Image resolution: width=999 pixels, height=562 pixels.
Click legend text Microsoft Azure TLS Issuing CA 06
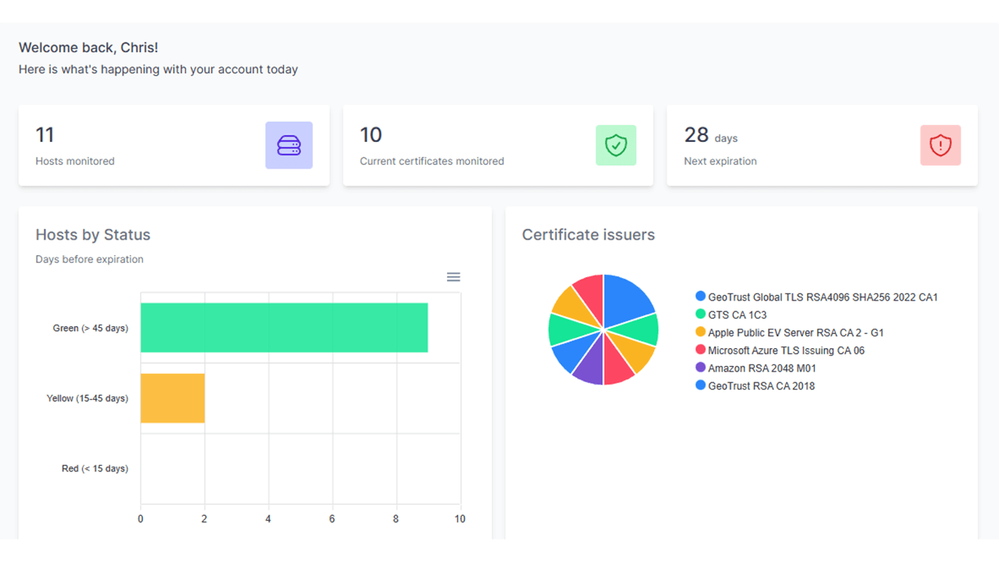[x=786, y=350]
